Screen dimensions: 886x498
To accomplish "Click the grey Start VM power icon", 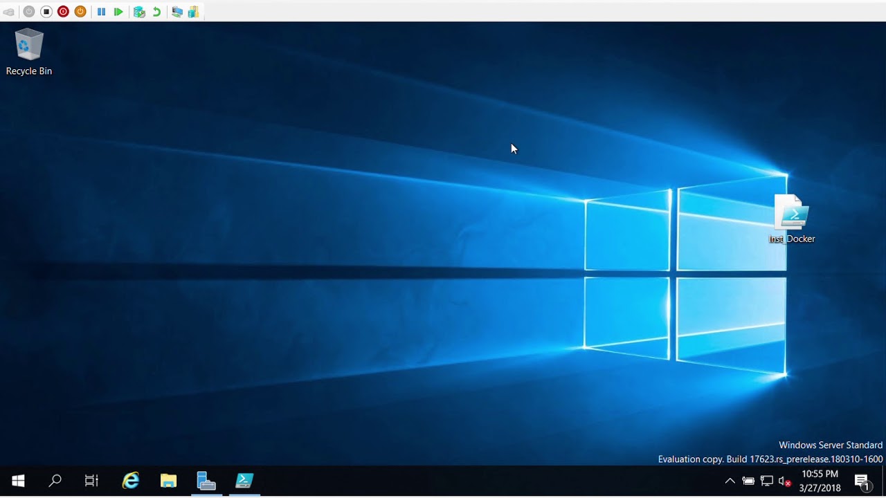I will pos(29,12).
